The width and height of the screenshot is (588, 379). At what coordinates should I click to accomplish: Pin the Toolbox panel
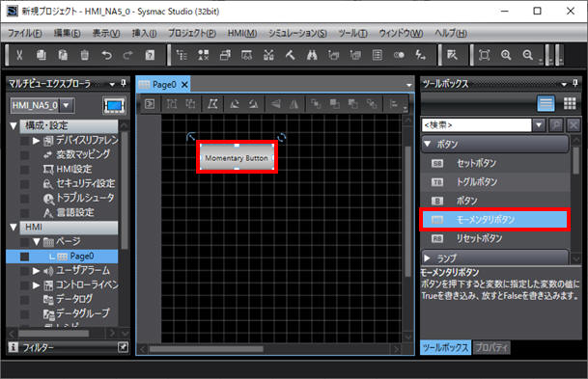[575, 84]
